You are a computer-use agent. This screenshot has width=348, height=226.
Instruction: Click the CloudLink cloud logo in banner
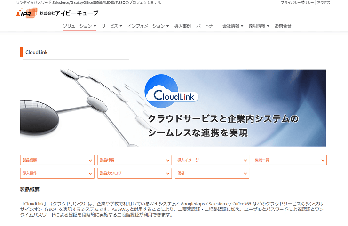tap(171, 91)
